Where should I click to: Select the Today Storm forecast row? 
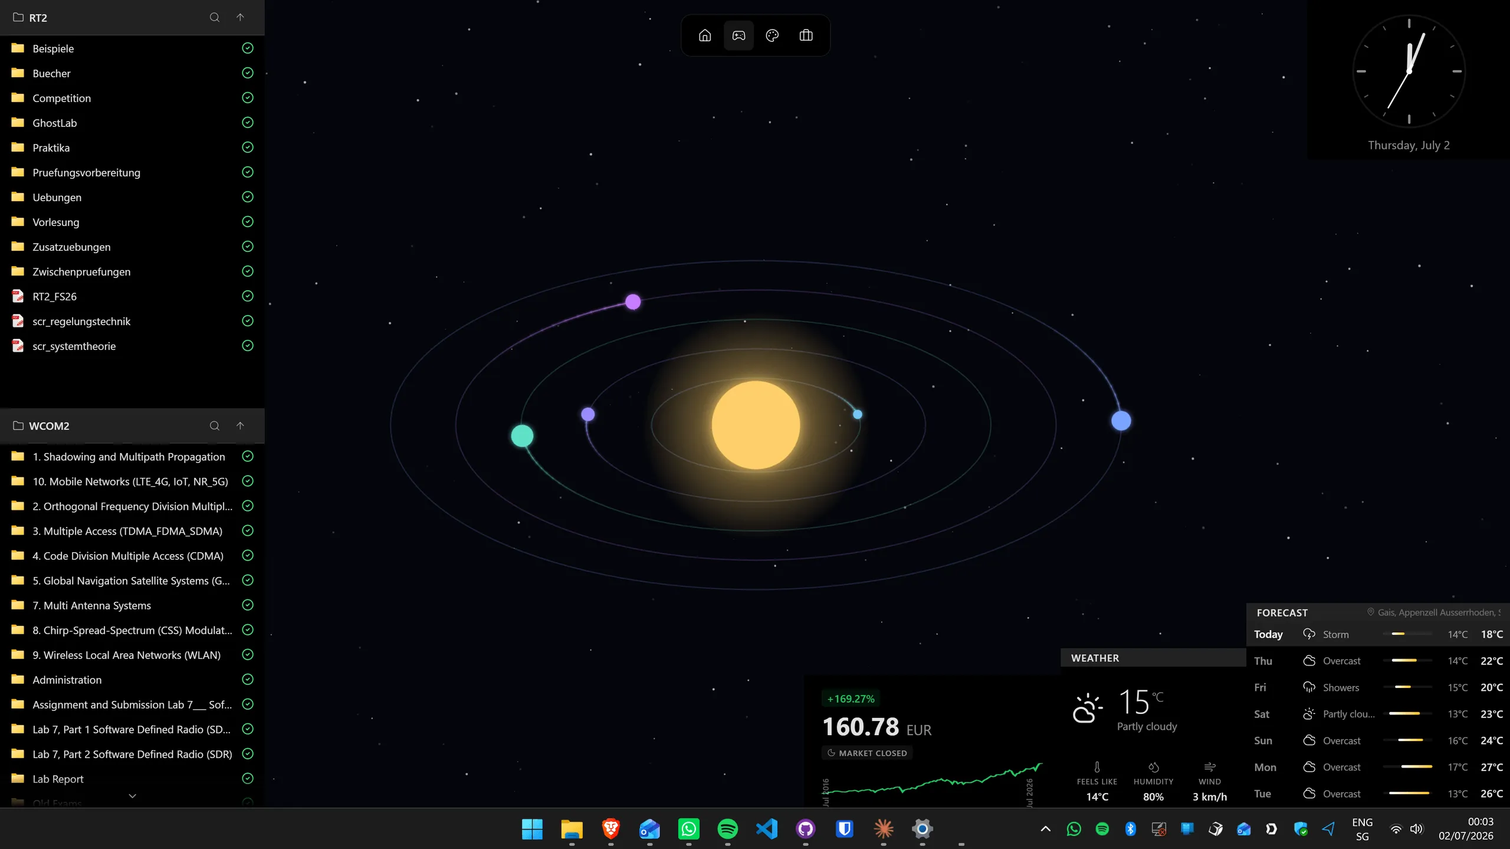click(1378, 634)
